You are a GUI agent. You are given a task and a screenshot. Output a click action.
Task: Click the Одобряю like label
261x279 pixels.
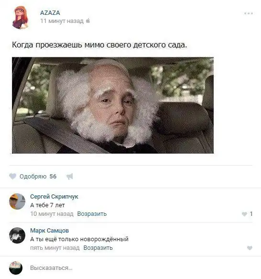(33, 177)
